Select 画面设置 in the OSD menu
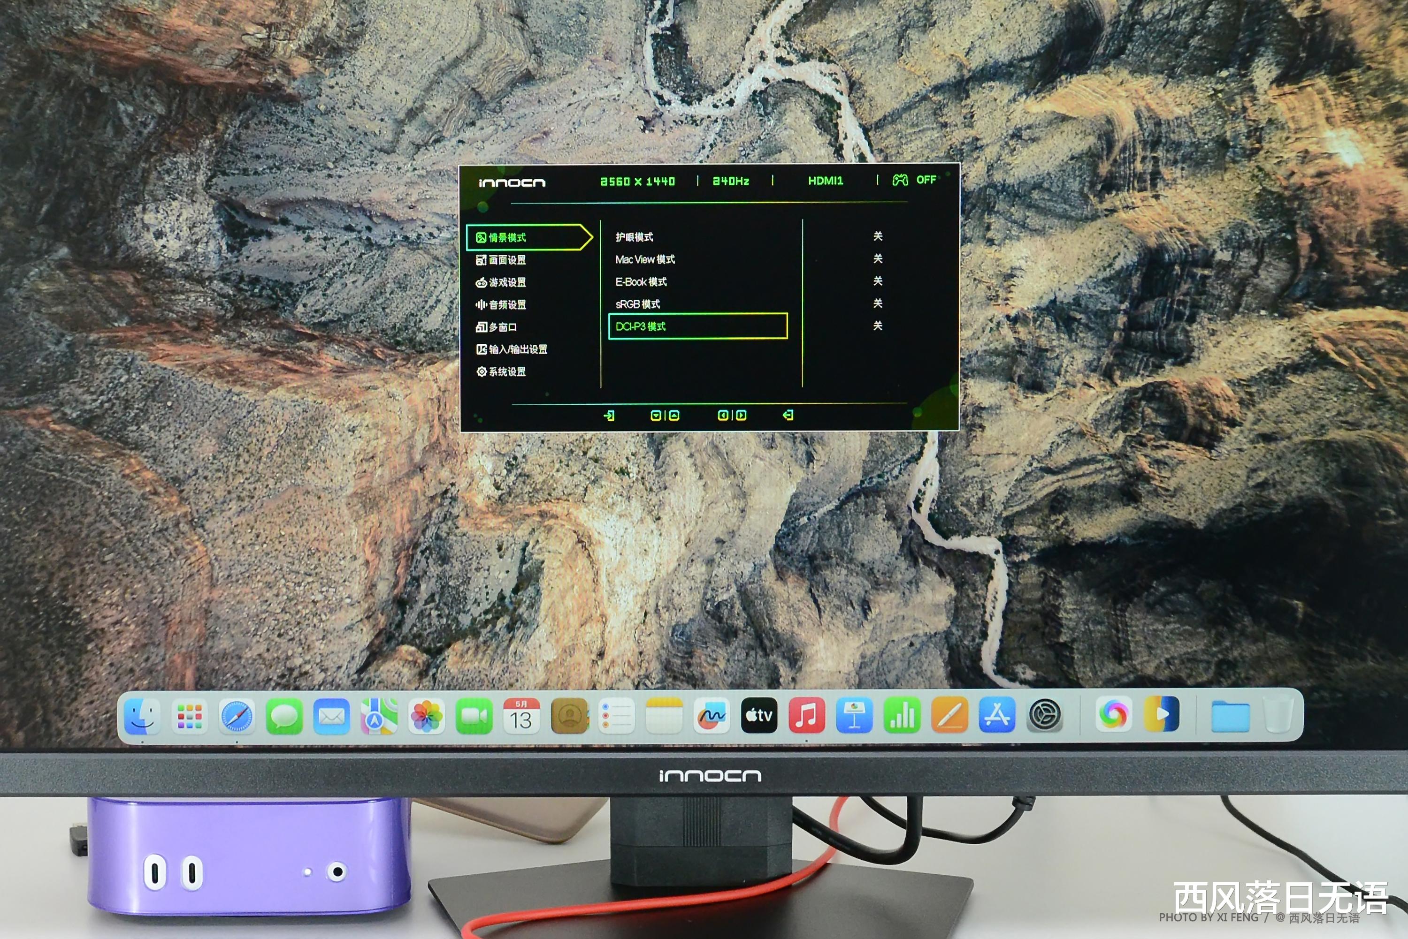This screenshot has height=939, width=1408. point(507,260)
